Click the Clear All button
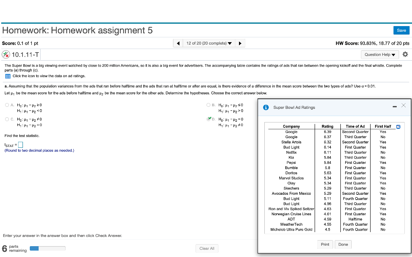 (207, 248)
